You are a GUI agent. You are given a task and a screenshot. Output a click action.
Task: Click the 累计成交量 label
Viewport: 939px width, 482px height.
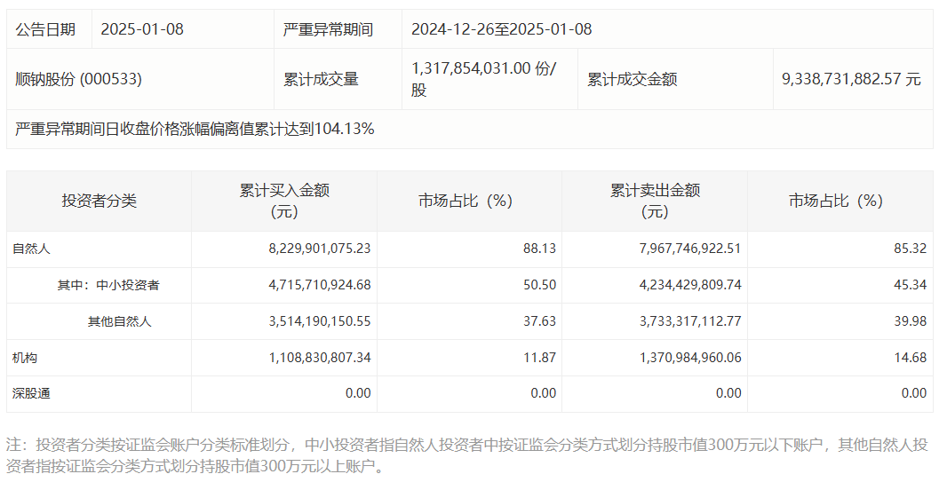tap(321, 79)
